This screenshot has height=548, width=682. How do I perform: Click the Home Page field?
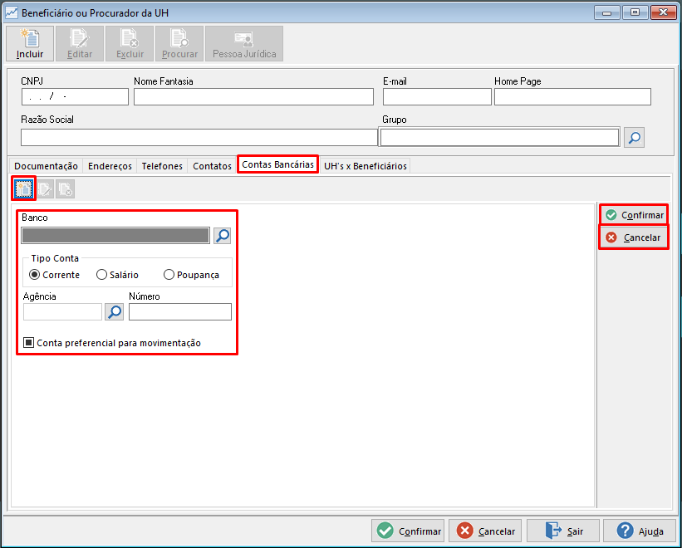click(572, 96)
